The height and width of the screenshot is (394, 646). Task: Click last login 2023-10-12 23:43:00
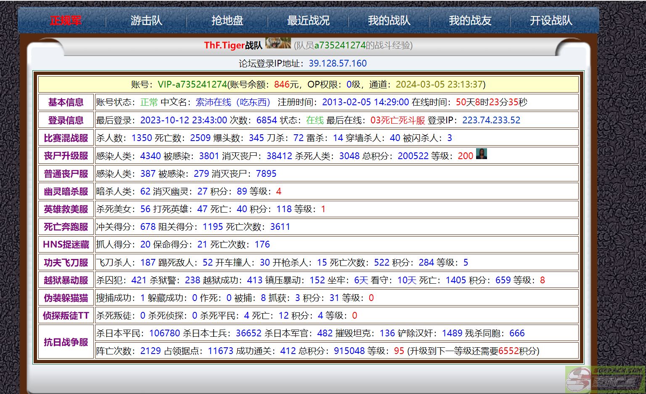[x=184, y=120]
